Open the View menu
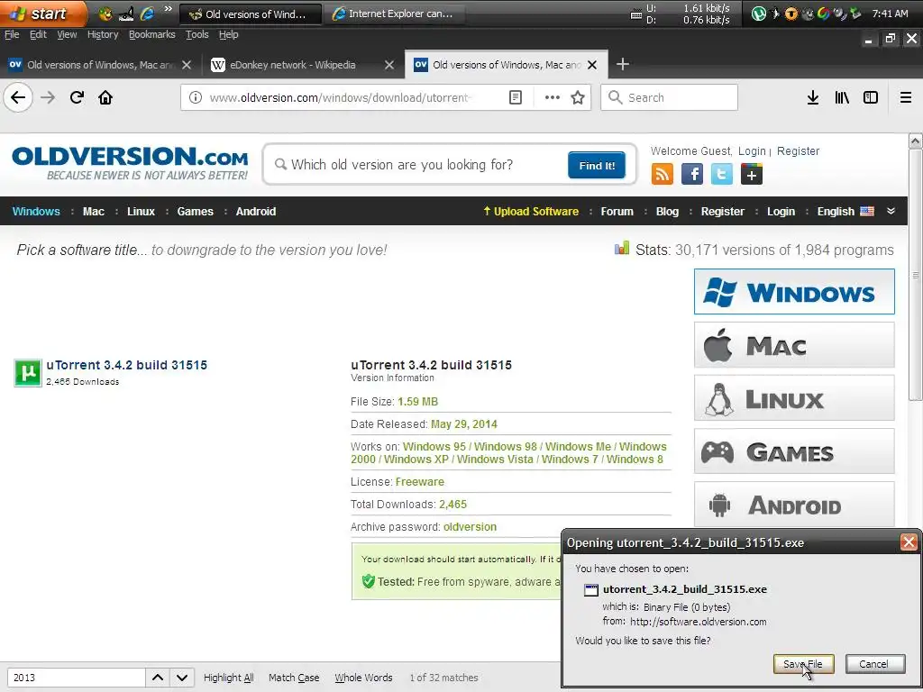 pos(67,34)
